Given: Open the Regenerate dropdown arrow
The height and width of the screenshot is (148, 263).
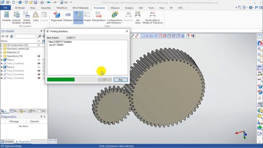Looking at the screenshot, I should (x=57, y=23).
